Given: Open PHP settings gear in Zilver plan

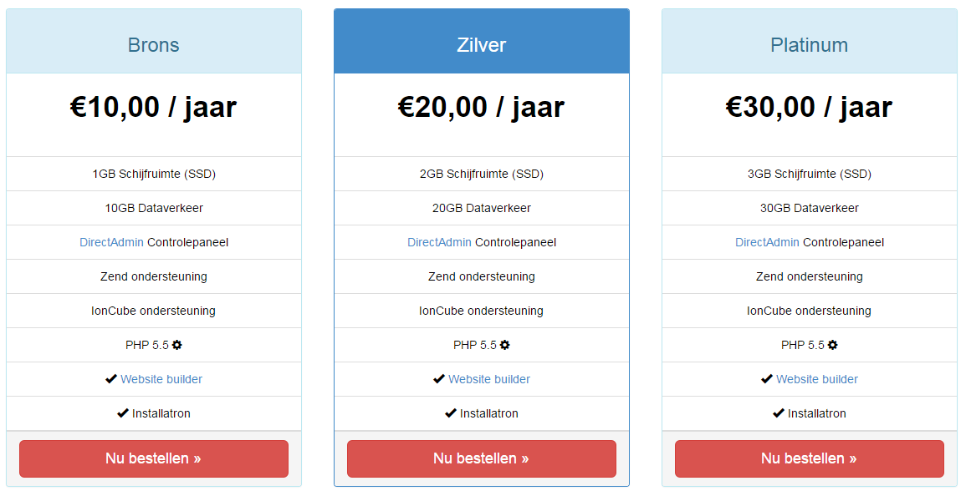Looking at the screenshot, I should (x=504, y=345).
